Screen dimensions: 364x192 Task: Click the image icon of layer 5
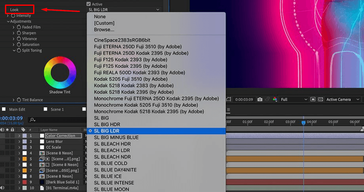(x=42, y=159)
